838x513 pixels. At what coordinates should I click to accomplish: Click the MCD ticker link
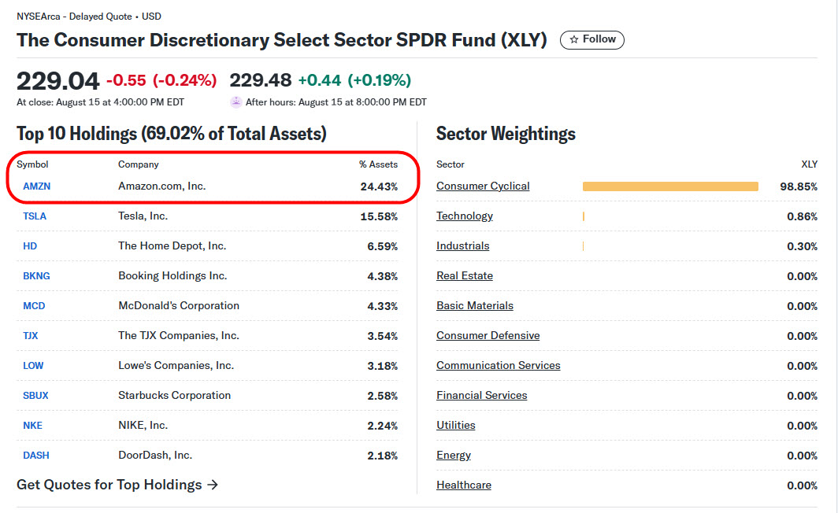[x=34, y=306]
